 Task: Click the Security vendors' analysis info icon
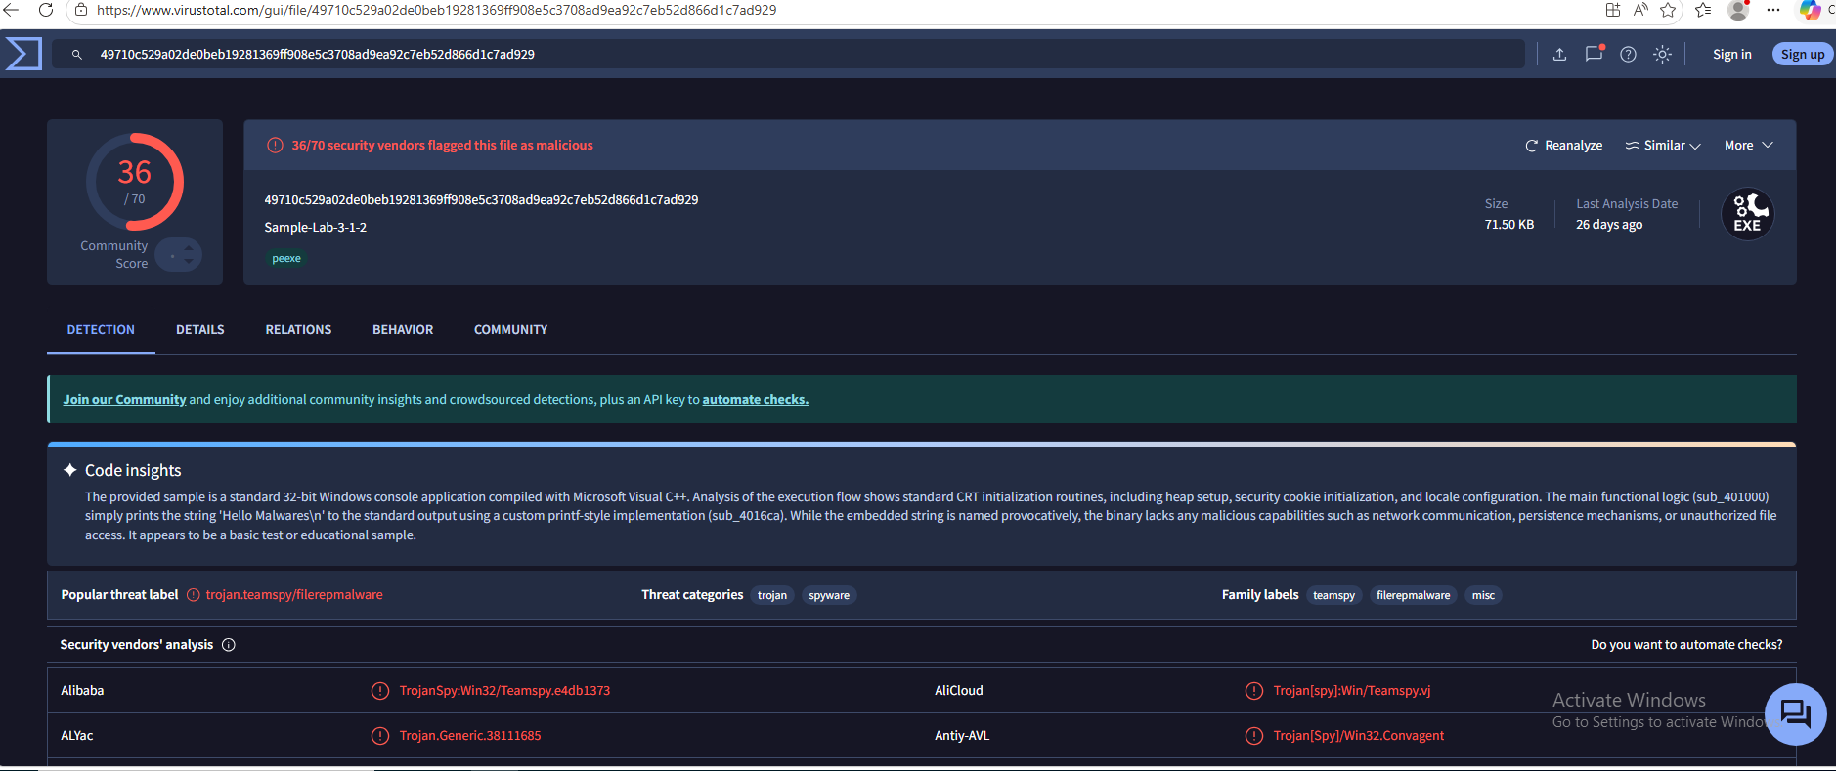[x=229, y=645]
